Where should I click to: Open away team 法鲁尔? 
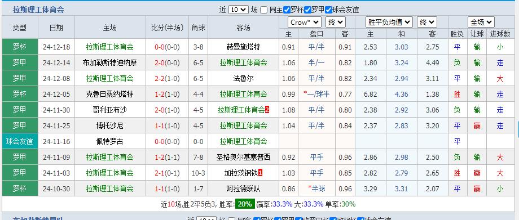click(243, 78)
